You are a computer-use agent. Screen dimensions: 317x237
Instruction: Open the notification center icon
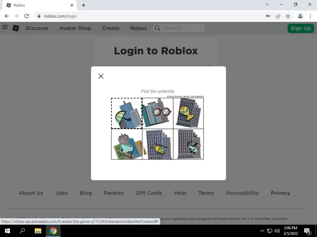(x=307, y=231)
